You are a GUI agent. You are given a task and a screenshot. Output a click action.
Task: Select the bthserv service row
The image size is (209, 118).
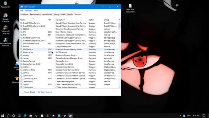tap(69, 55)
